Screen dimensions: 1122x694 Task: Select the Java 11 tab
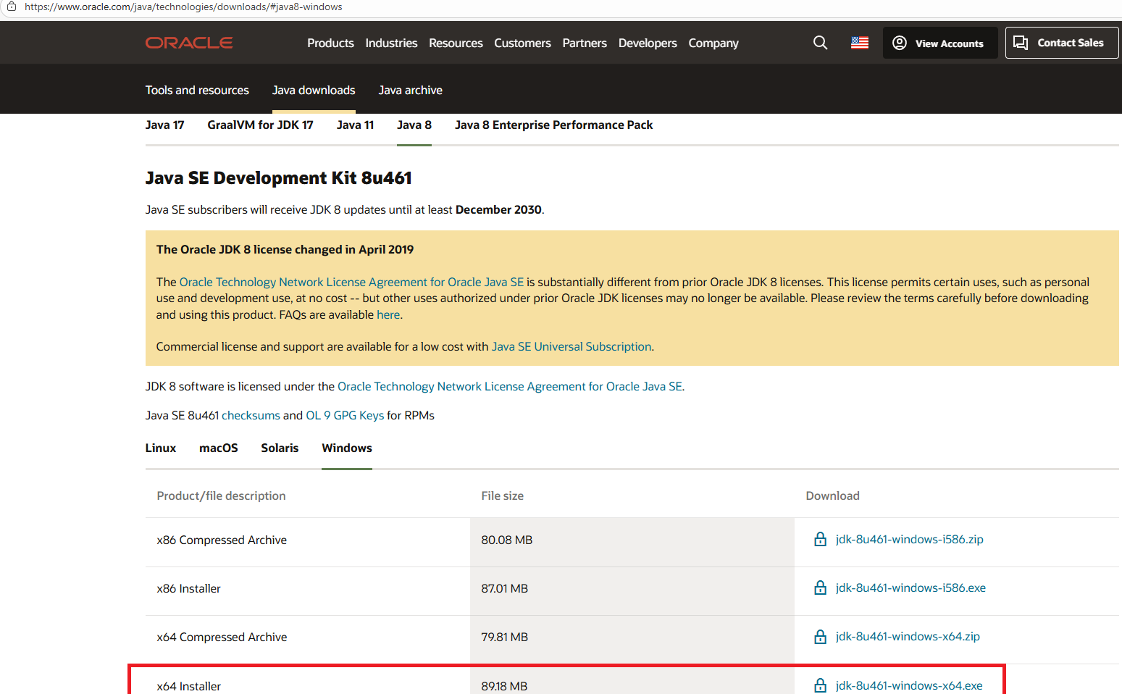(x=355, y=125)
